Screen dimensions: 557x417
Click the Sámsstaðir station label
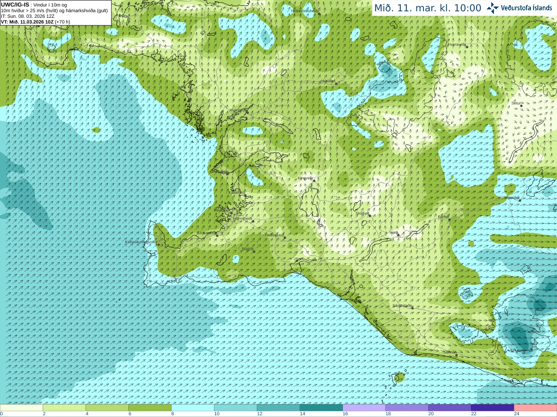coord(402,306)
